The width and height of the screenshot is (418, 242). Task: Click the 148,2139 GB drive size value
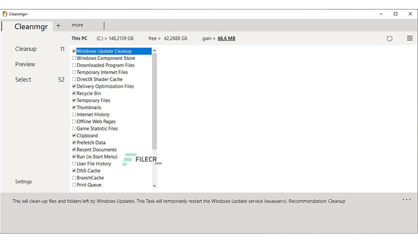[x=121, y=38]
